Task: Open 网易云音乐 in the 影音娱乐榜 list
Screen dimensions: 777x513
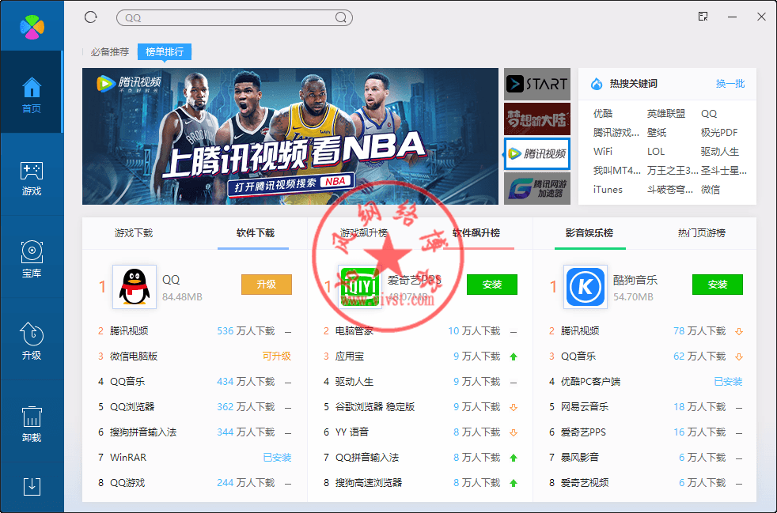Action: [x=585, y=406]
